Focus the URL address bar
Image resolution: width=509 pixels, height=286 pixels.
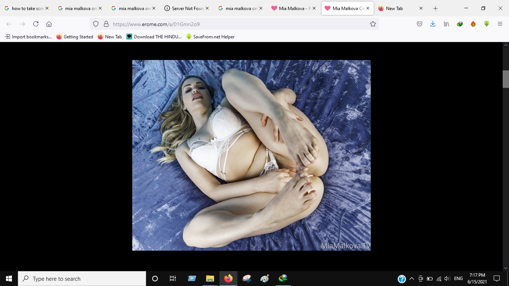(238, 24)
